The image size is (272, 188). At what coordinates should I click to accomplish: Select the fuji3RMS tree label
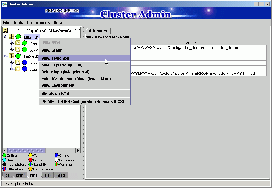(x=31, y=56)
